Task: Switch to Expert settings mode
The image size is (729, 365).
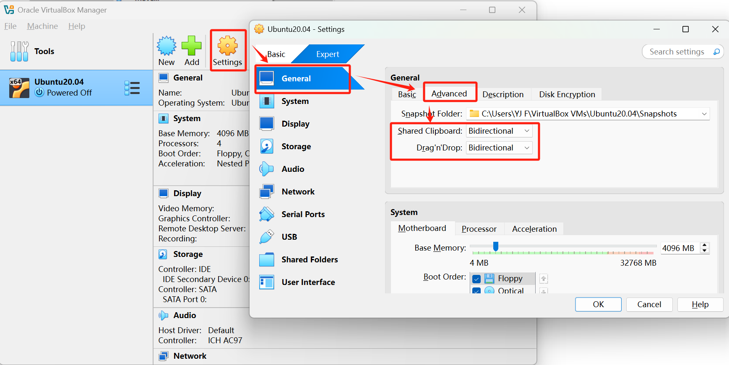Action: [327, 54]
